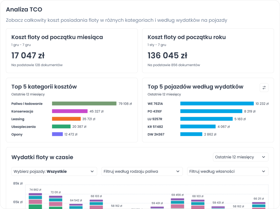This screenshot has width=280, height=209.
Task: Select the DW 2H367 vehicle bar
Action: point(191,134)
